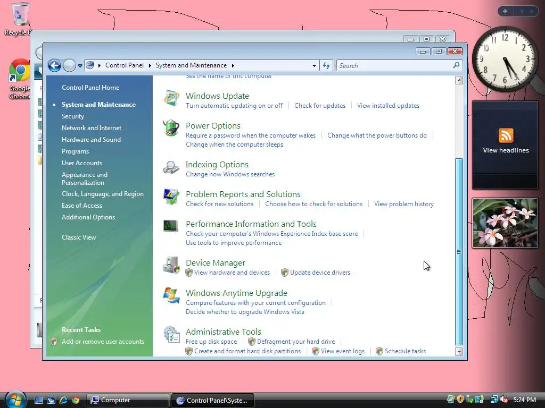545x408 pixels.
Task: Click View problem history link
Action: click(404, 204)
